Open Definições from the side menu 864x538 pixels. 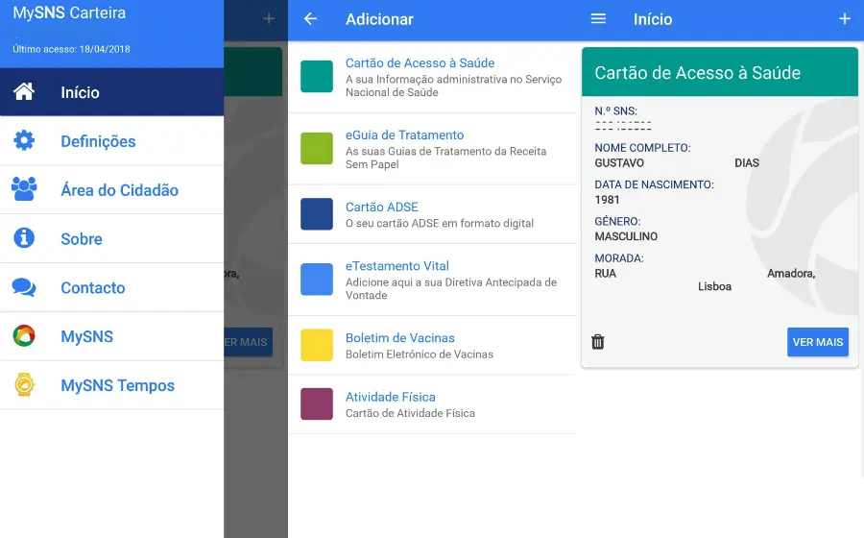click(x=98, y=141)
